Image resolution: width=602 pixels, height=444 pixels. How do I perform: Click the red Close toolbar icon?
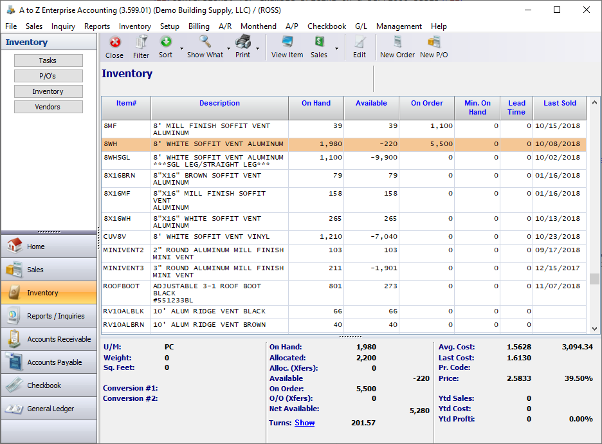114,42
